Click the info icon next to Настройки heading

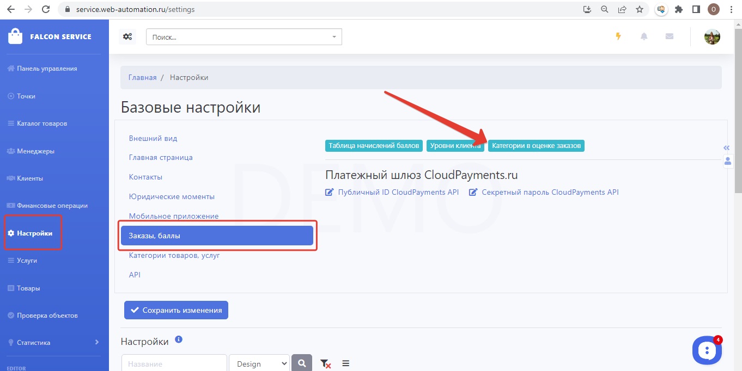179,340
